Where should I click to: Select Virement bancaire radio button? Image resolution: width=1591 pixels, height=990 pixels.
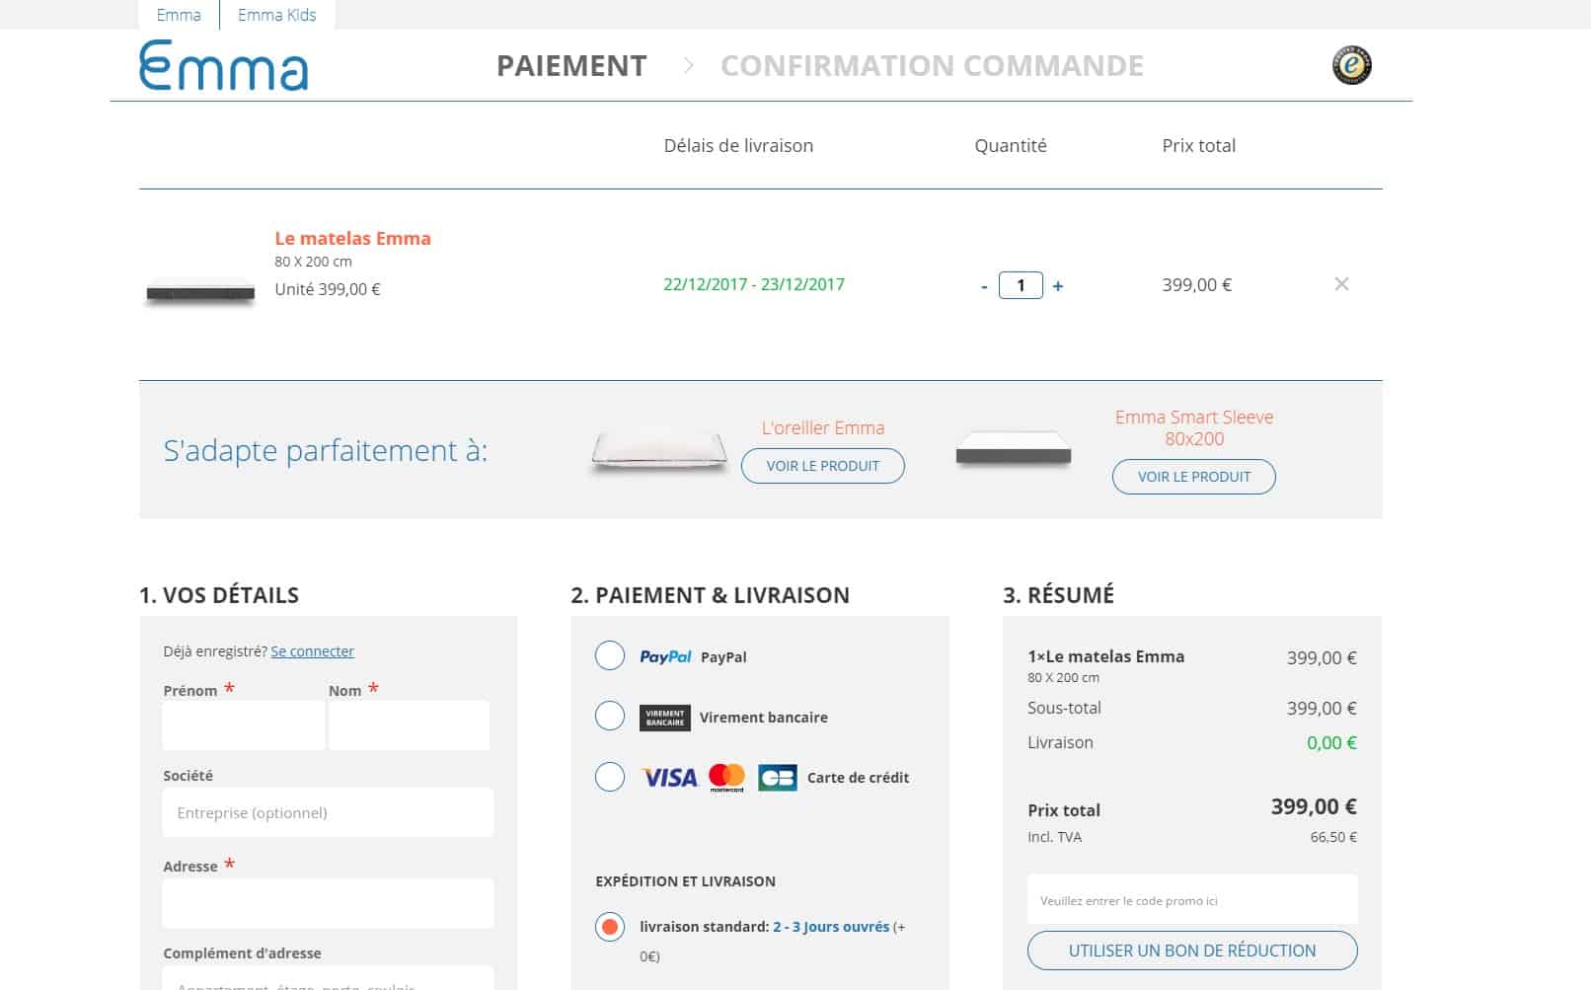coord(610,716)
